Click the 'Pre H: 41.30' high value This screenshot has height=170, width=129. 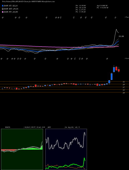click(x=81, y=7)
